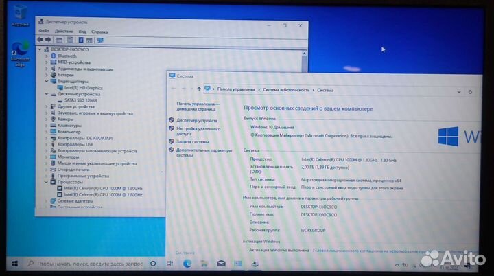Maximize the Device Manager window
Screen dimensions: 494x276
(x=285, y=25)
